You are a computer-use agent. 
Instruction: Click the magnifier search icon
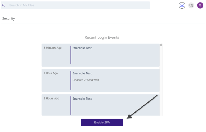tap(3, 5)
